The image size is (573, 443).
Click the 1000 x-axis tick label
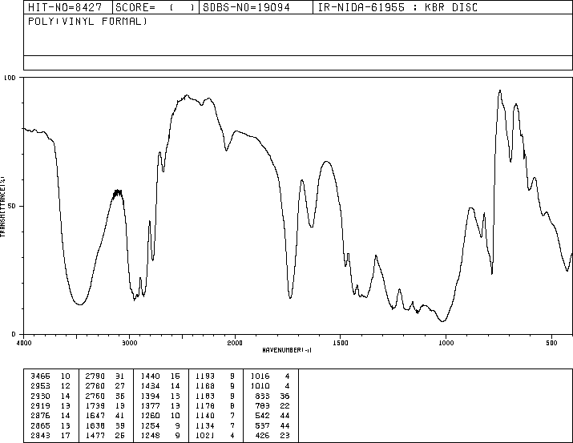click(446, 343)
